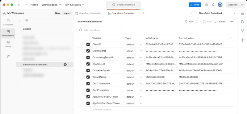
Task: Click the Import button
Action: [x=67, y=13]
